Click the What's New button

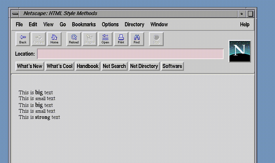(30, 66)
